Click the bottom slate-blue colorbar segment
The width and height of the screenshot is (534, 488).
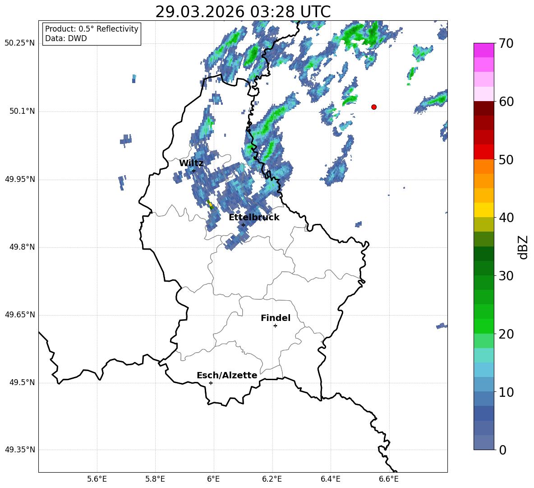[483, 442]
